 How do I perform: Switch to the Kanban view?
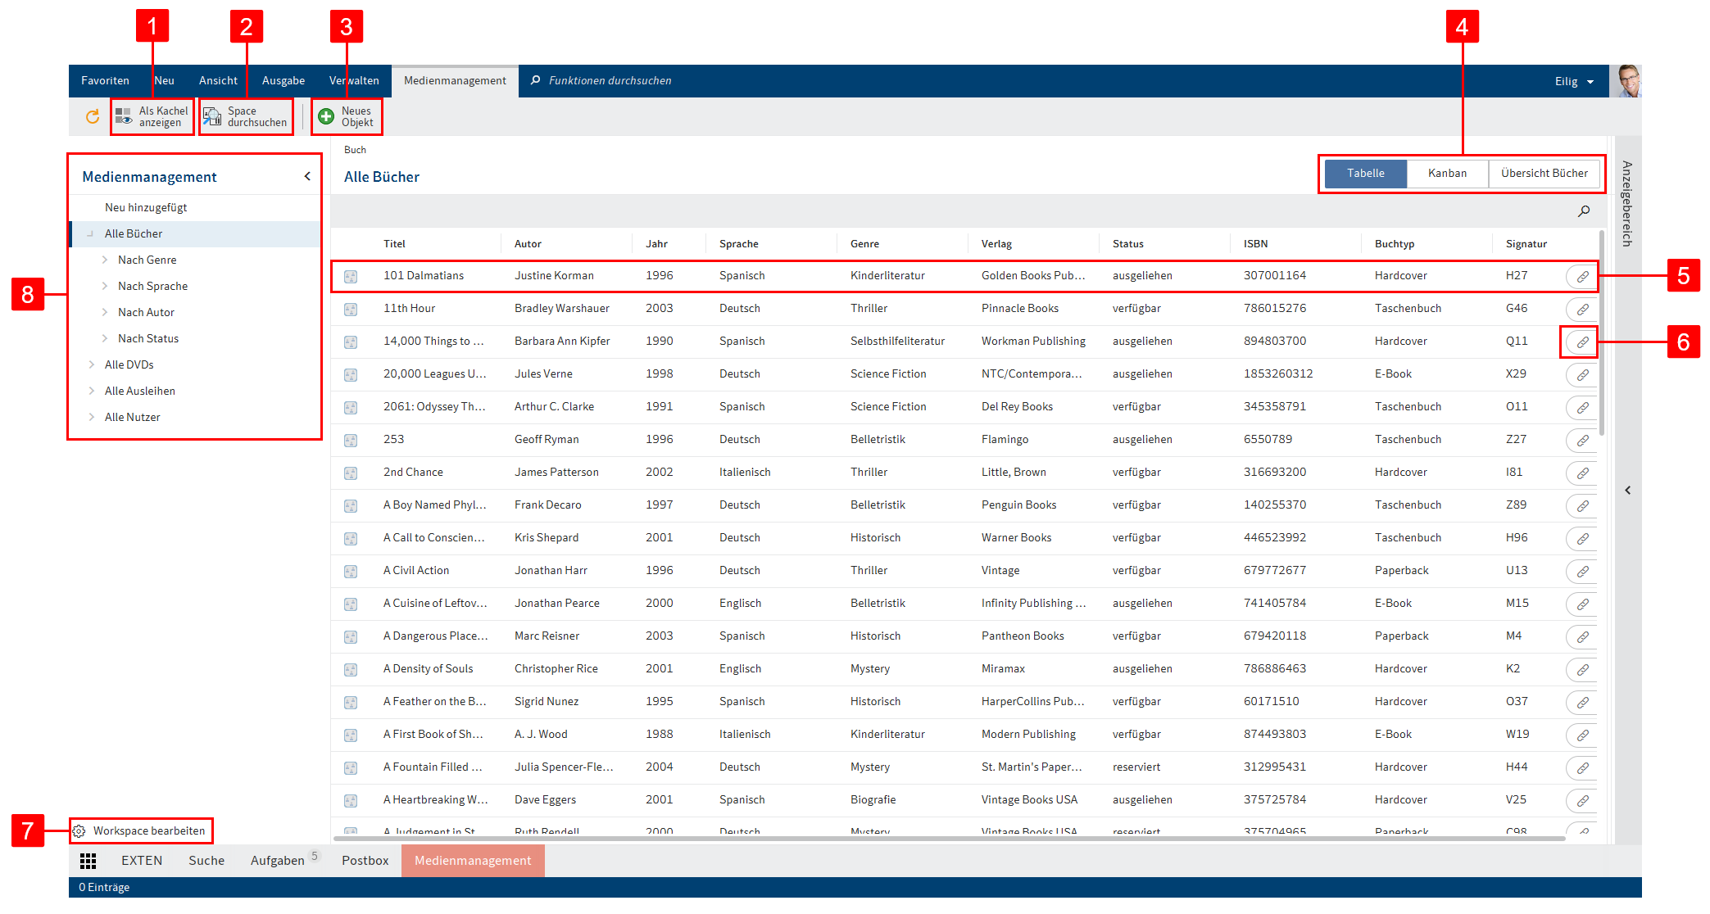click(1447, 174)
